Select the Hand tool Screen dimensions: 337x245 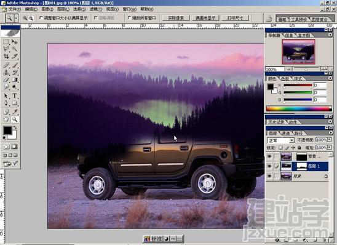coord(6,119)
